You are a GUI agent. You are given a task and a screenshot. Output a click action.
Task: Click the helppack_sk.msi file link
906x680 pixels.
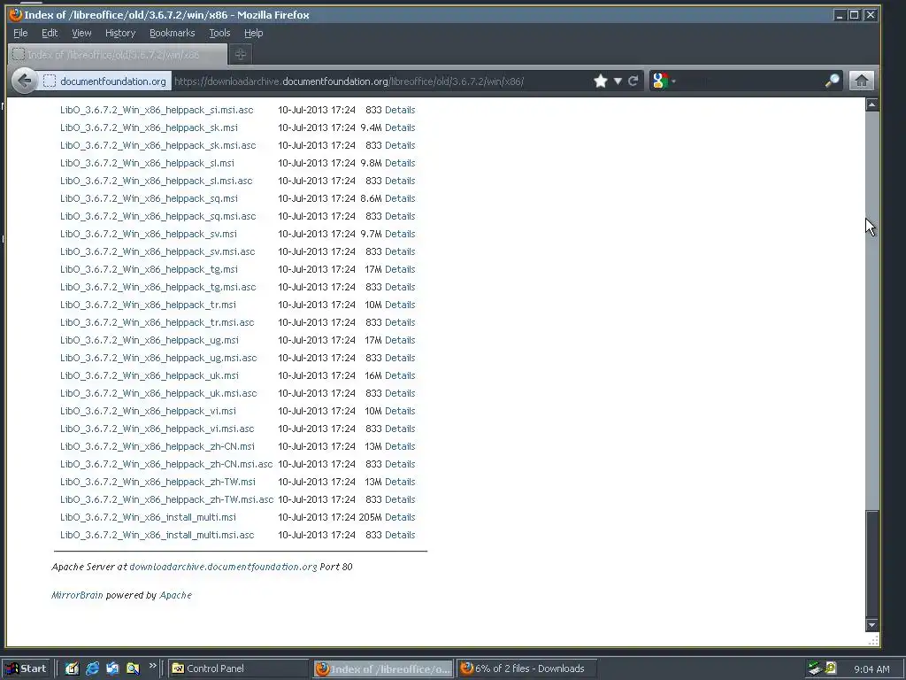[149, 127]
